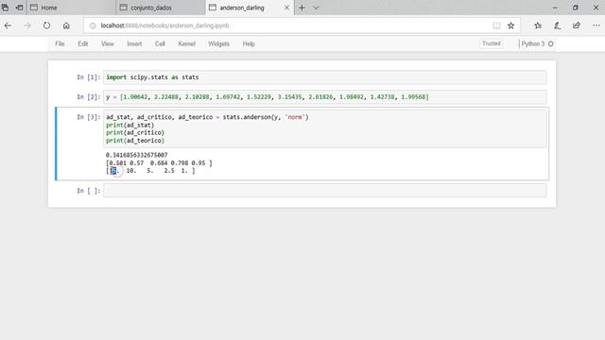Select the empty code cell at bottom
The image size is (605, 340).
[x=325, y=191]
